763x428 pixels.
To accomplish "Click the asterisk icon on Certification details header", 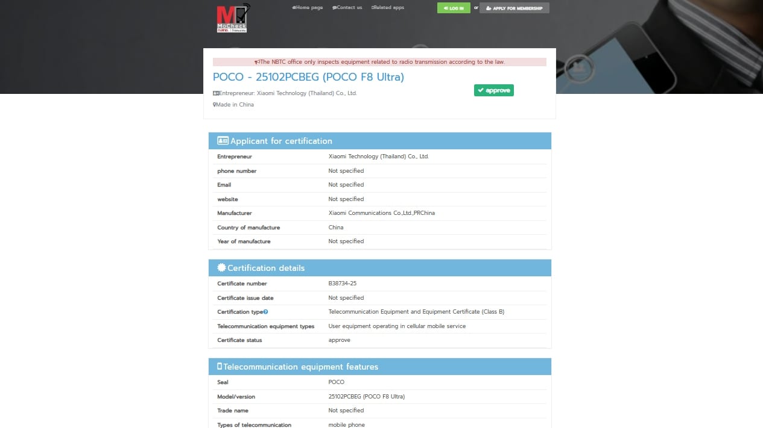I will point(221,267).
